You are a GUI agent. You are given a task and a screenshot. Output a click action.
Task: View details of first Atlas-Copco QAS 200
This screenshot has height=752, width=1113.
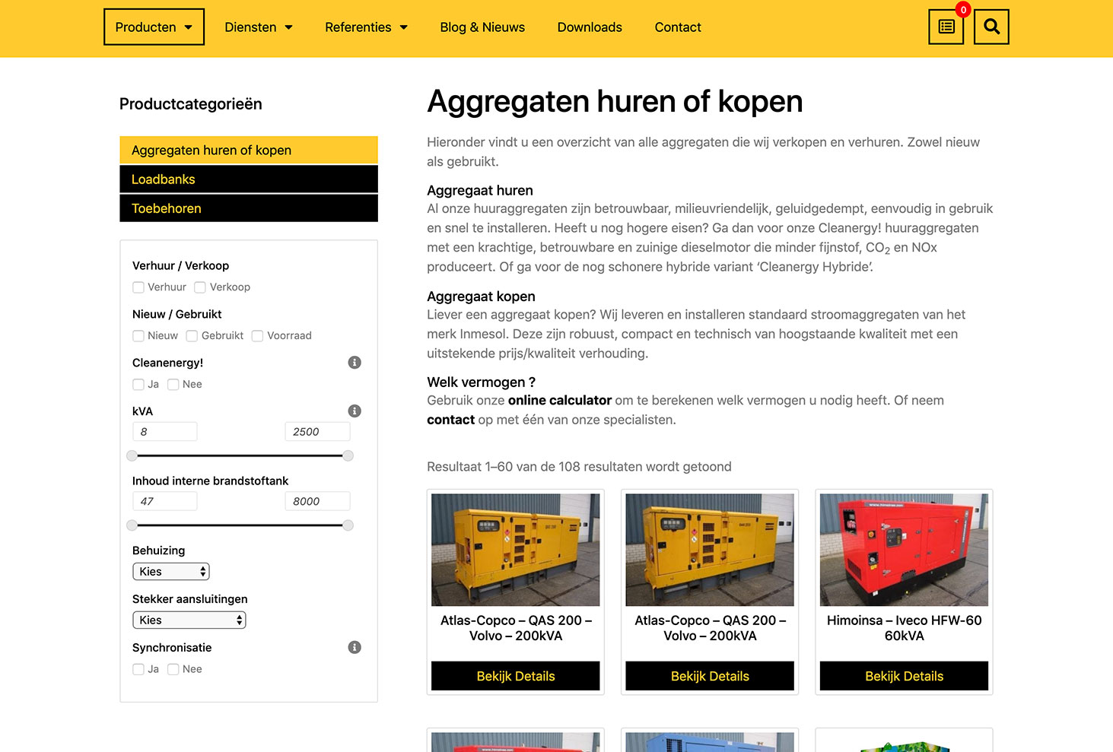(516, 676)
